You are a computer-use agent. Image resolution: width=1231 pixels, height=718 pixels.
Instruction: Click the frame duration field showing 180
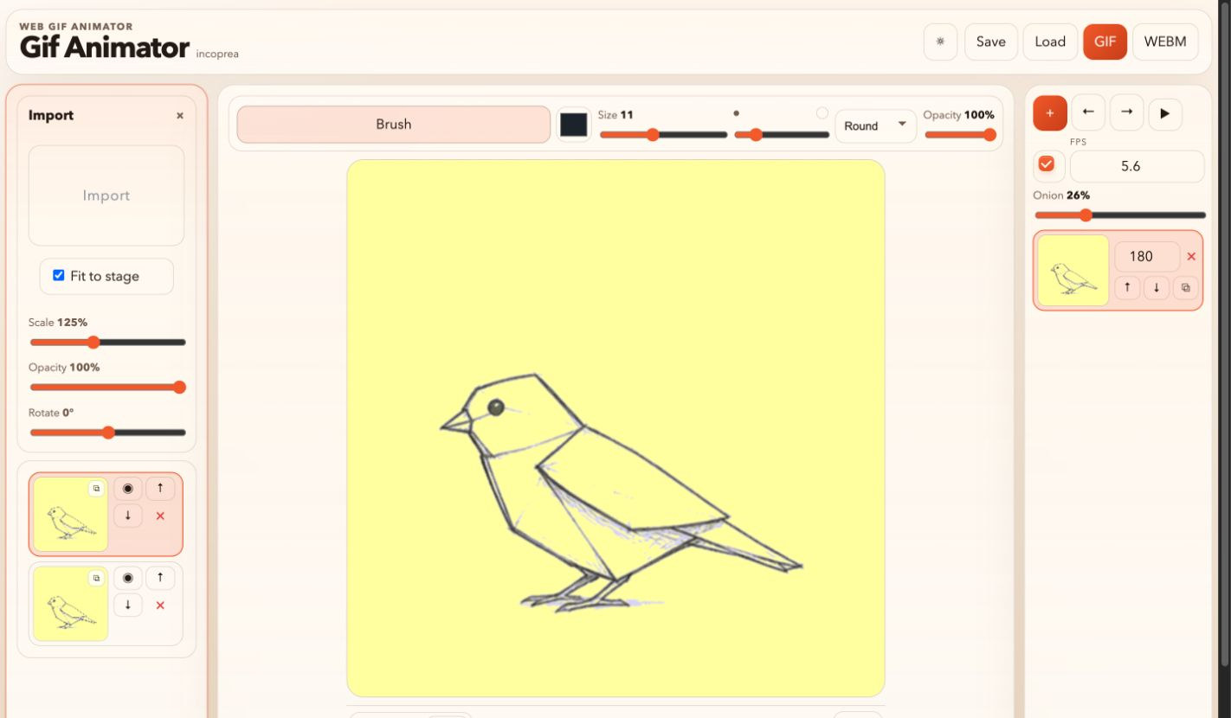(x=1147, y=256)
